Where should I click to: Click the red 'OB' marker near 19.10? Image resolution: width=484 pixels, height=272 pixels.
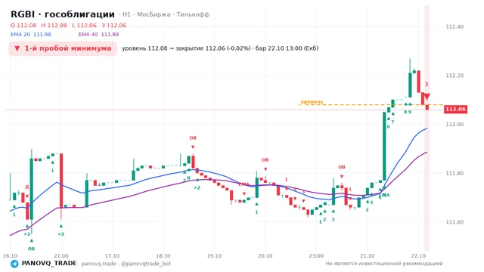(193, 138)
